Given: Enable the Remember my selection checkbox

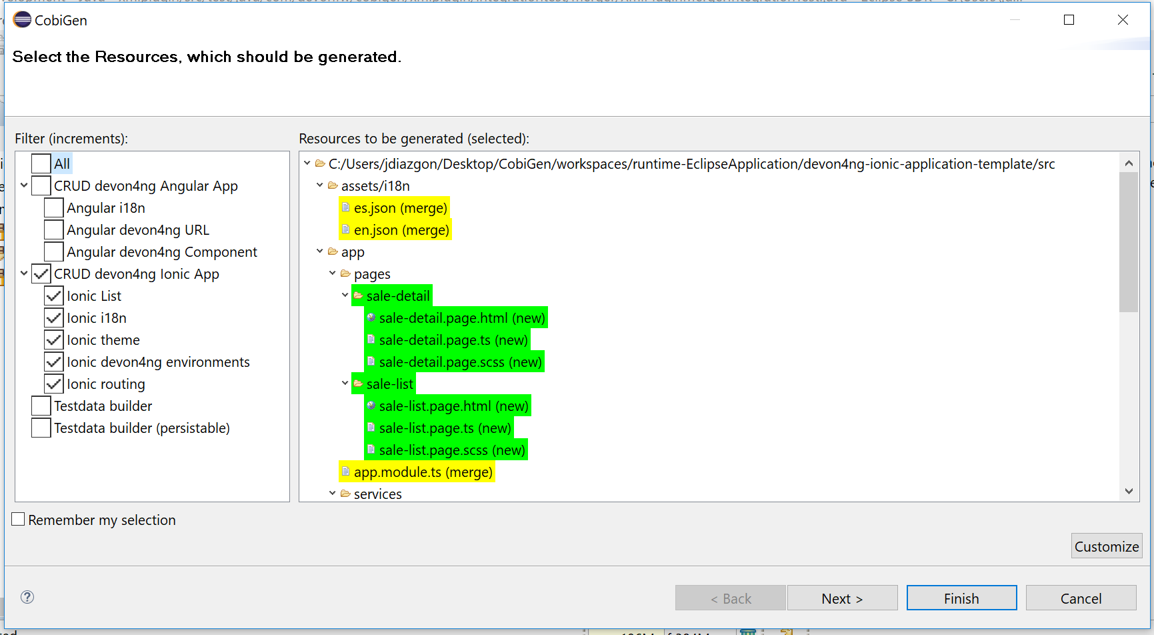Looking at the screenshot, I should click(x=19, y=520).
